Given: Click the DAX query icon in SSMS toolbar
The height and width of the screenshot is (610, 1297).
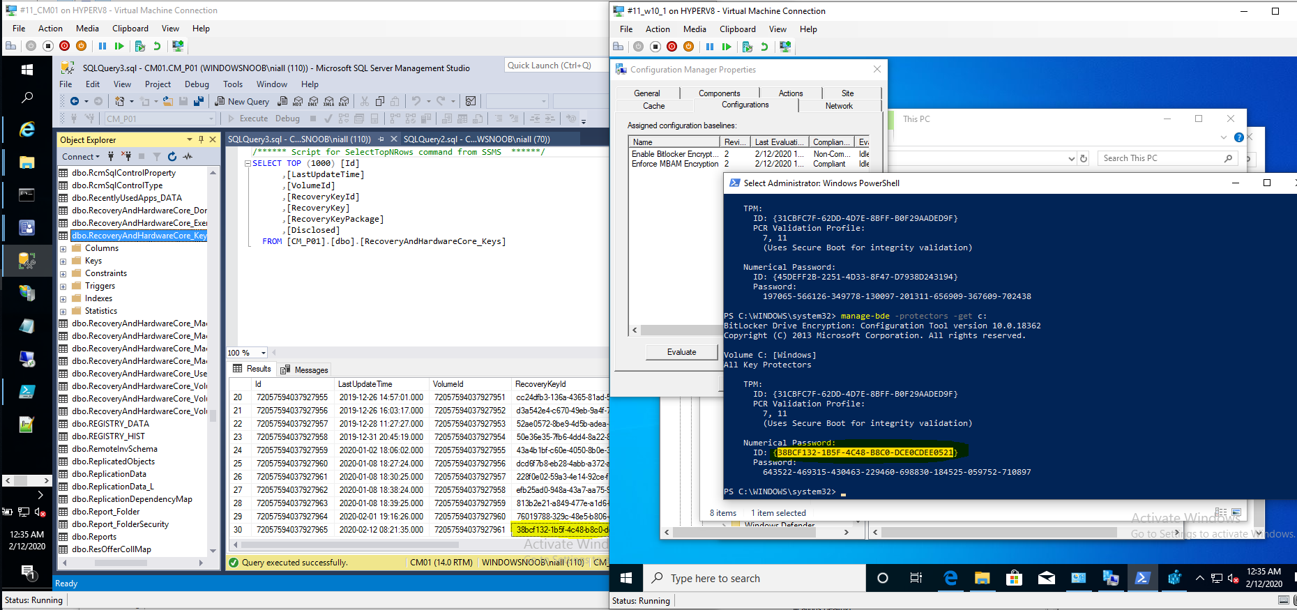Looking at the screenshot, I should (x=344, y=101).
